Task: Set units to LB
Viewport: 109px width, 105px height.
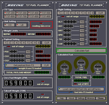Action: click(x=22, y=25)
